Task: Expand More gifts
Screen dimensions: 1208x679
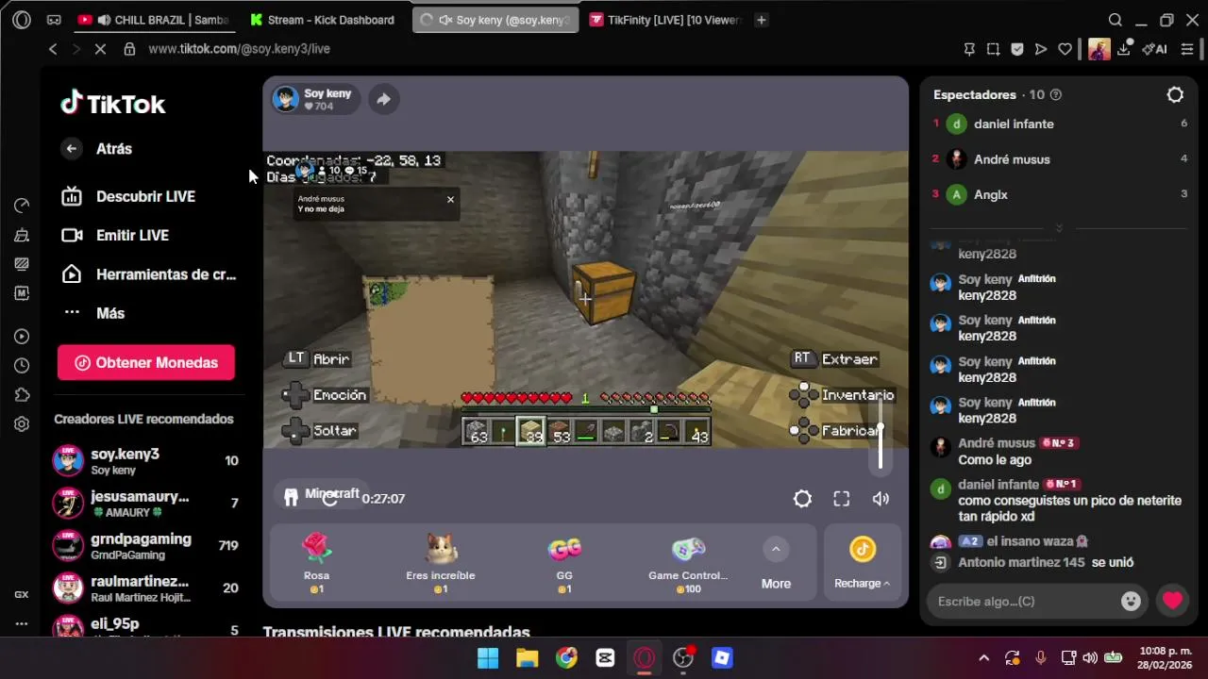Action: pyautogui.click(x=776, y=564)
